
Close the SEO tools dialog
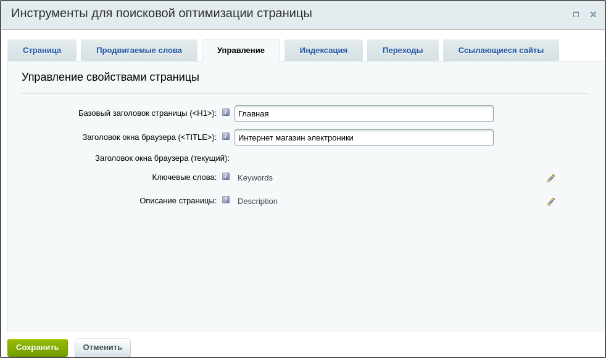(x=594, y=14)
